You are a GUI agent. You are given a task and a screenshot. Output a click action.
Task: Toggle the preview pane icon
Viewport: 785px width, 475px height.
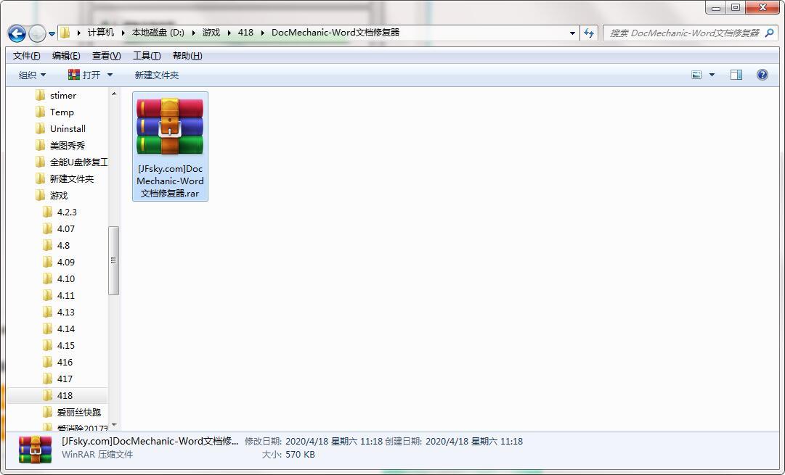(736, 75)
